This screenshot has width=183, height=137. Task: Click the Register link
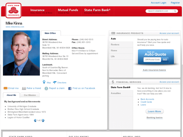click(x=175, y=3)
